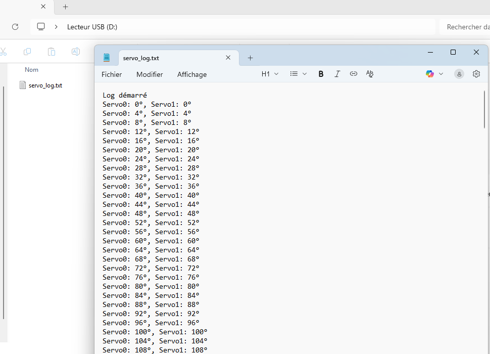
Task: Select servo_log.txt file in Explorer
Action: [45, 85]
